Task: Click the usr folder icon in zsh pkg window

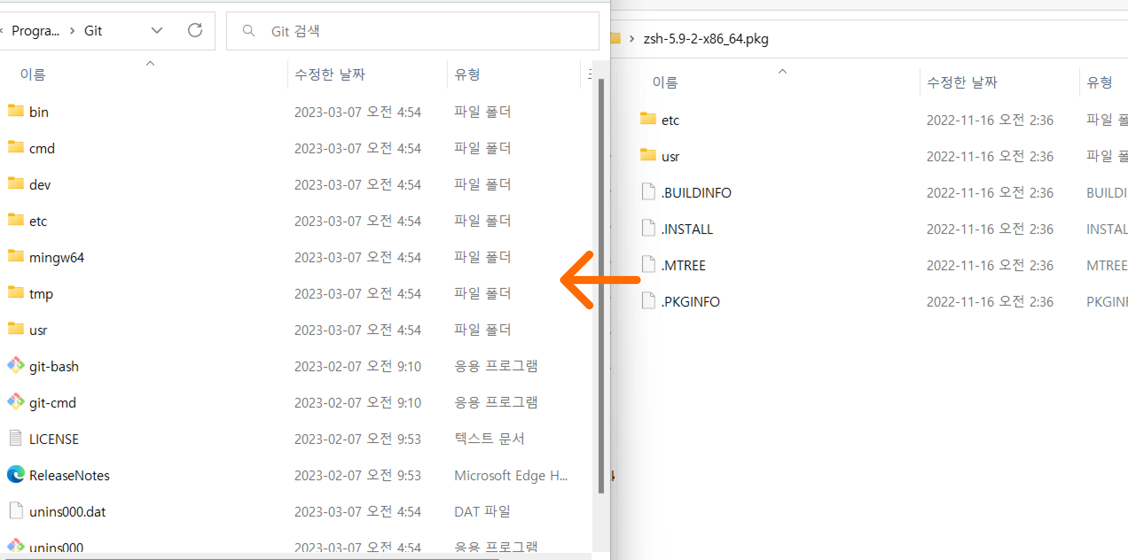Action: [x=648, y=155]
